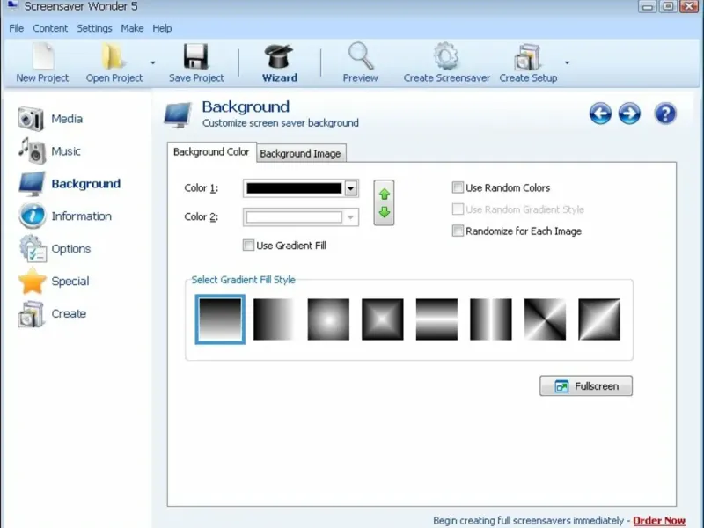Select the conical pinwheel gradient style

[545, 319]
